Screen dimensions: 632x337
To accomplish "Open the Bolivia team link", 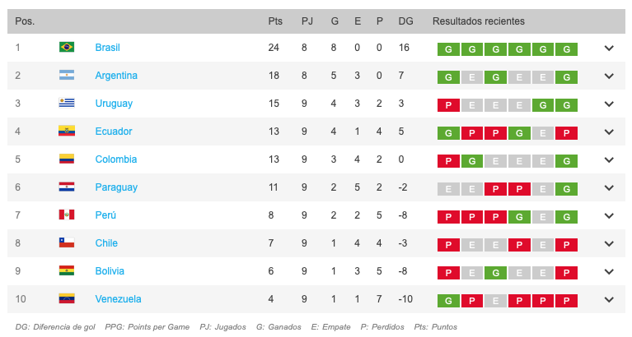I will point(110,271).
